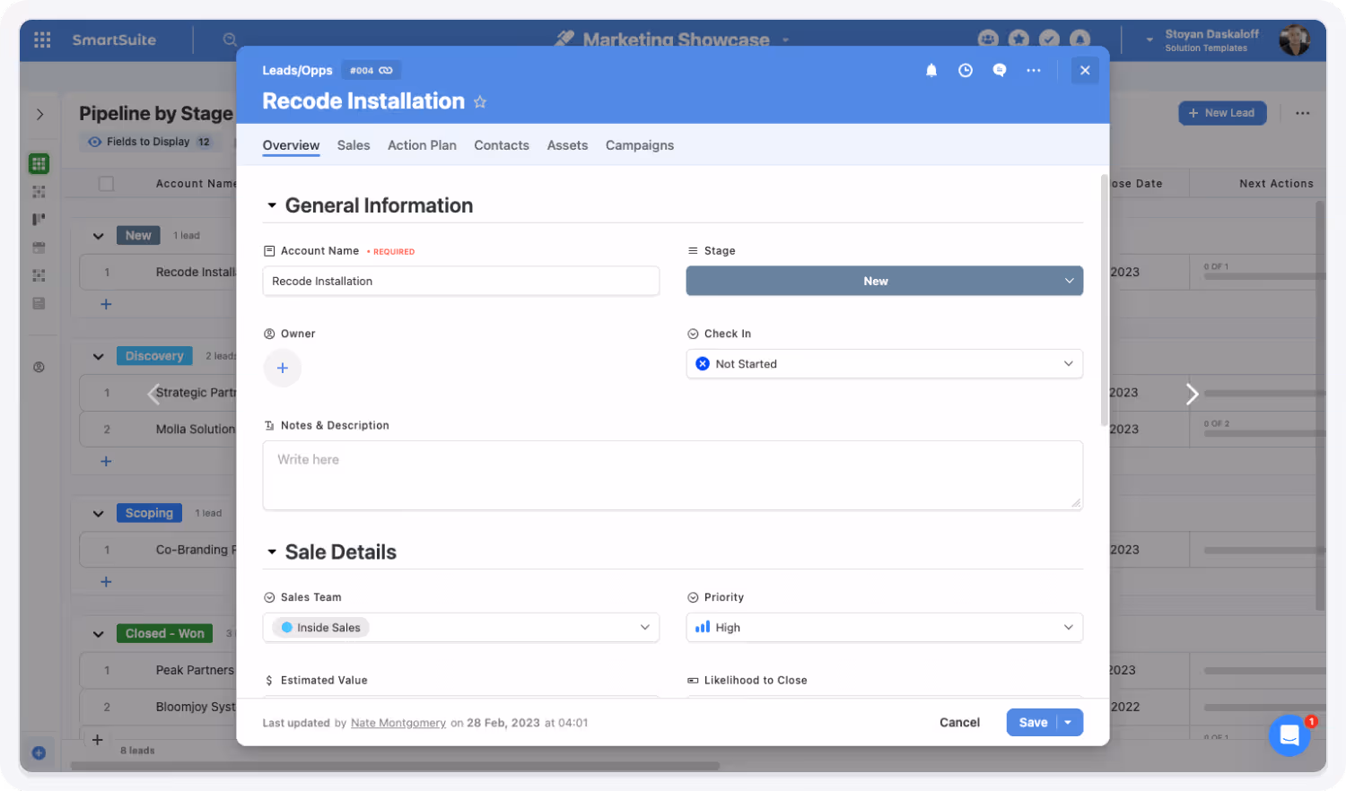Add record under Discovery group plus
1346x791 pixels.
pos(106,461)
